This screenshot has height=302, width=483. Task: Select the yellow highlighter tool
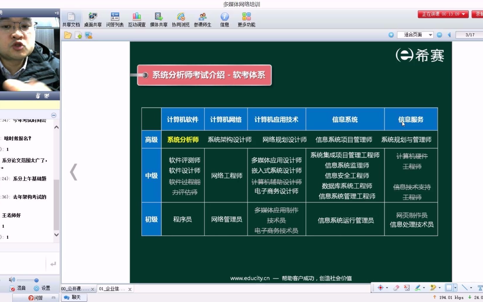(x=433, y=288)
